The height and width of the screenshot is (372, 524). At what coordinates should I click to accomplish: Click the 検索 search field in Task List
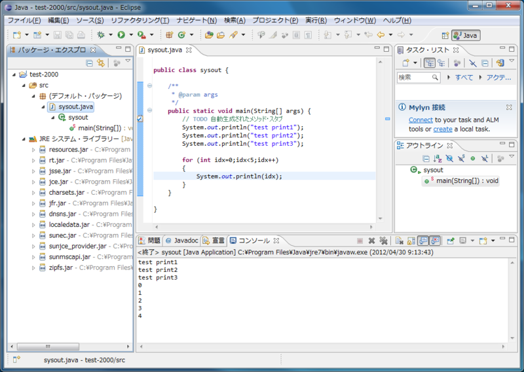click(419, 77)
